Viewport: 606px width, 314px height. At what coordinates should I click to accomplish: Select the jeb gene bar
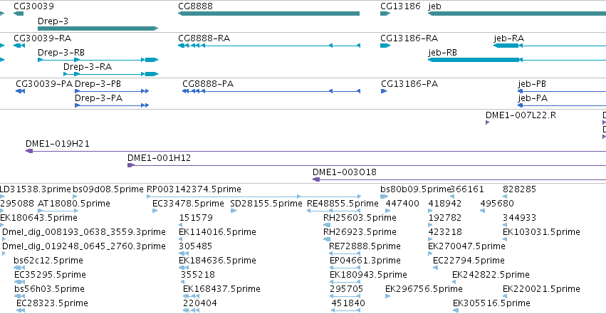517,14
